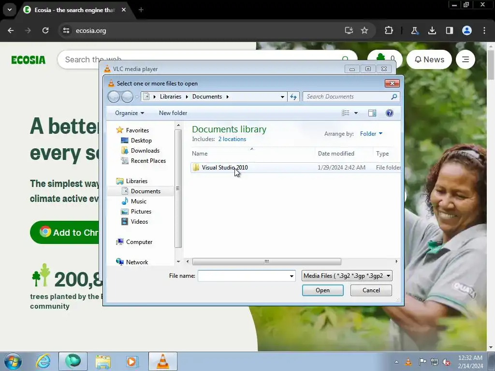Open Chrome side panel icon
495x371 pixels.
click(x=449, y=30)
